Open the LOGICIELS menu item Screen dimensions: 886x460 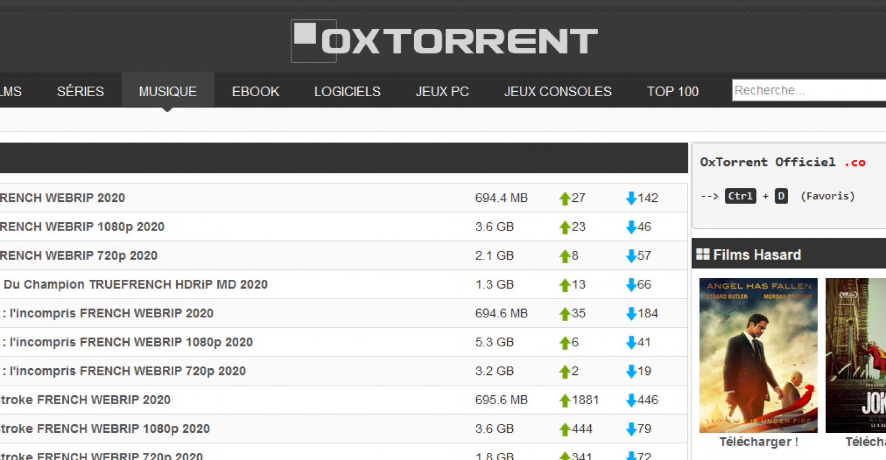click(347, 91)
